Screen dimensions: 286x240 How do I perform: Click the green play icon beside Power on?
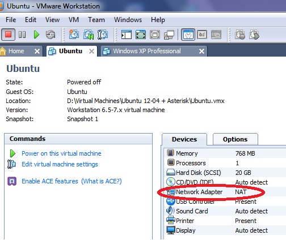click(x=12, y=153)
